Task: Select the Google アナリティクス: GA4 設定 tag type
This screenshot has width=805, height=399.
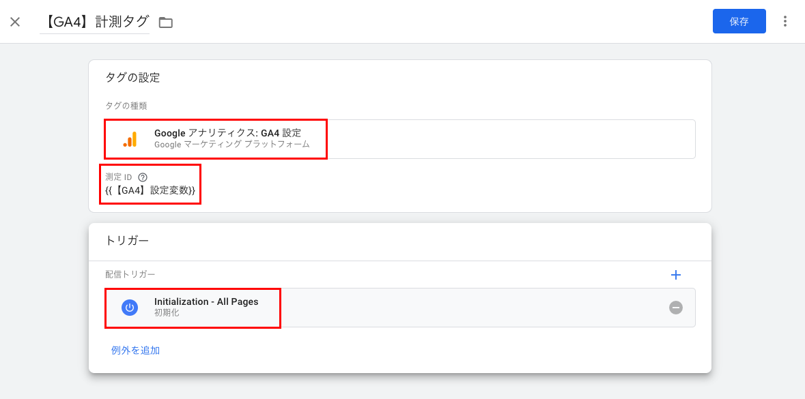Action: click(x=400, y=139)
